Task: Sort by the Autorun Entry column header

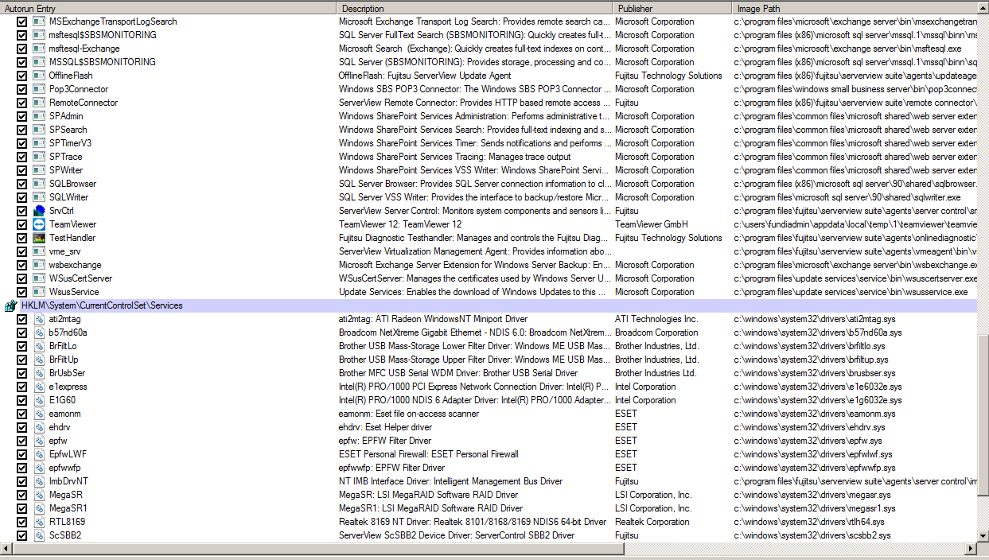Action: pos(168,8)
